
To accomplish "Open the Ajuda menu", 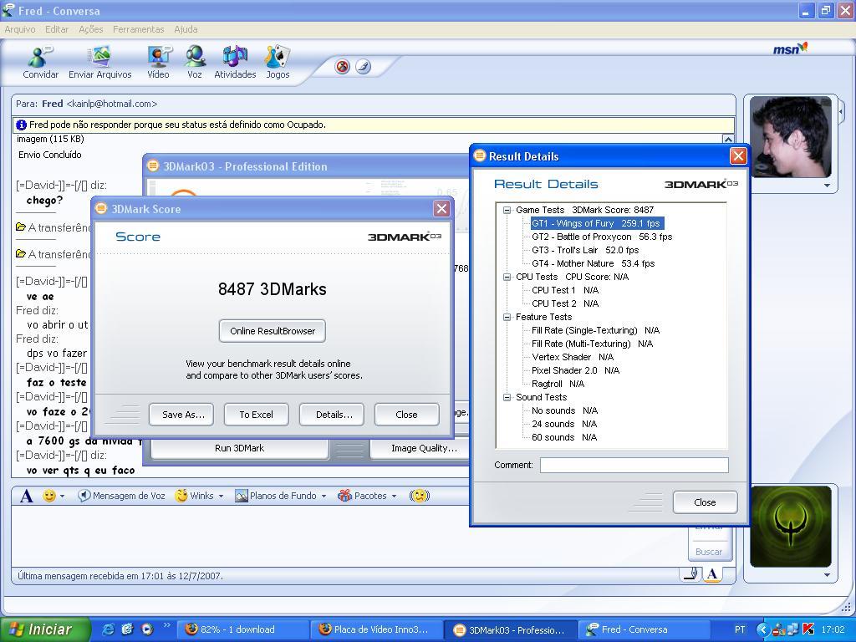I will pyautogui.click(x=186, y=29).
